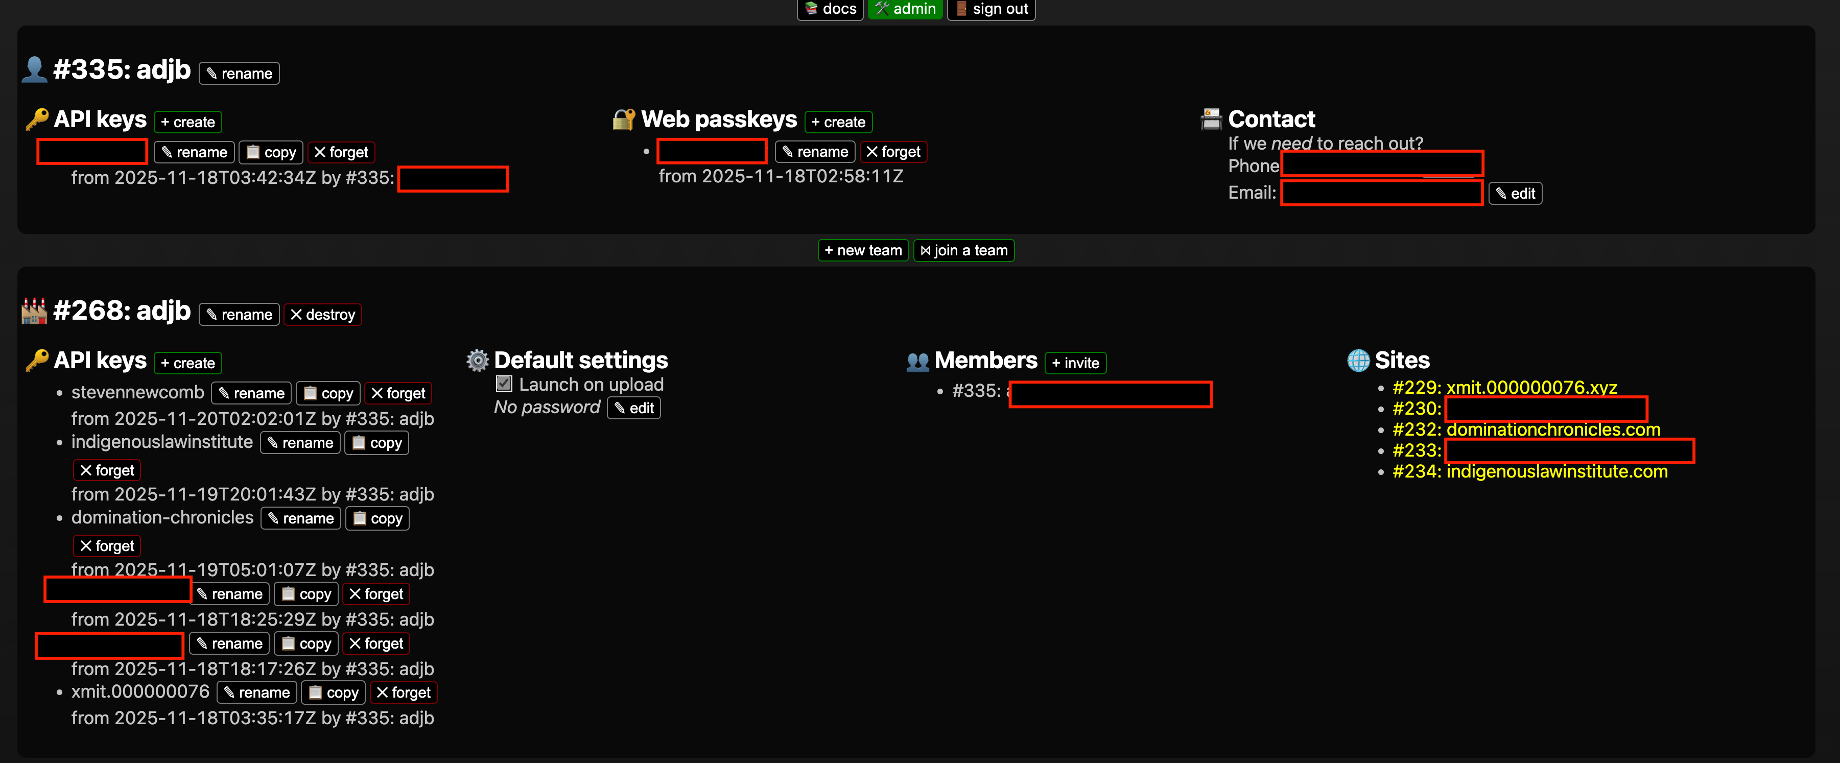Create a new API key for team #268
The height and width of the screenshot is (763, 1840).
point(187,362)
